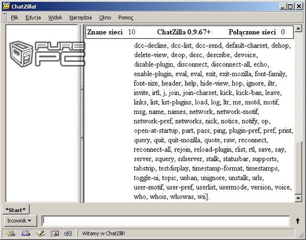The image size is (306, 240).
Task: Expand the Ircownik nickname dropdown
Action: click(x=21, y=221)
